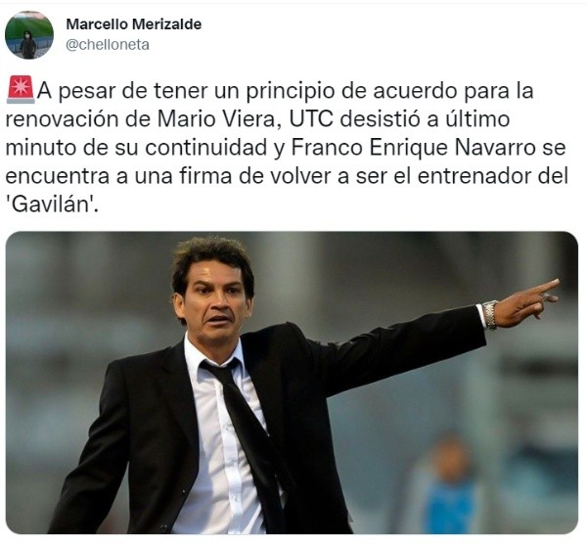Click the man's dark hair in photo
Viewport: 587px width, 544px height.
[212, 258]
